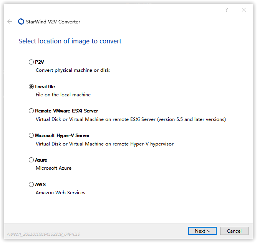Click the AWS option label

pos(40,185)
